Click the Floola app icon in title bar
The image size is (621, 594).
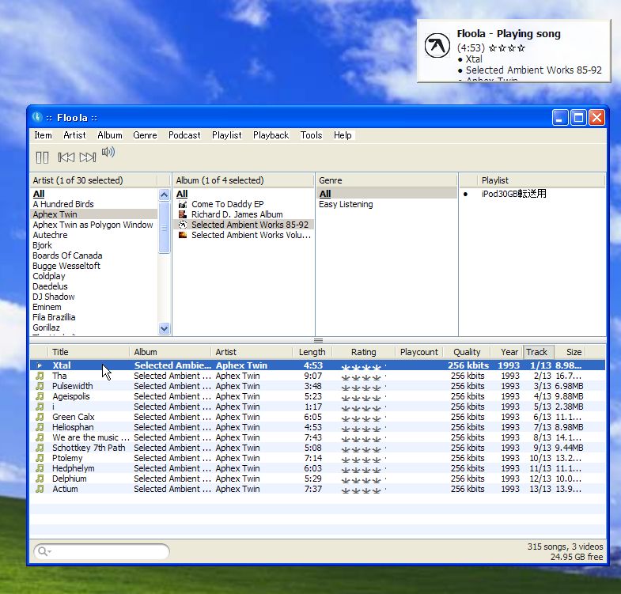click(x=37, y=117)
